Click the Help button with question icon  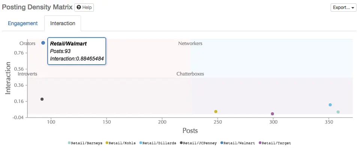tap(84, 8)
